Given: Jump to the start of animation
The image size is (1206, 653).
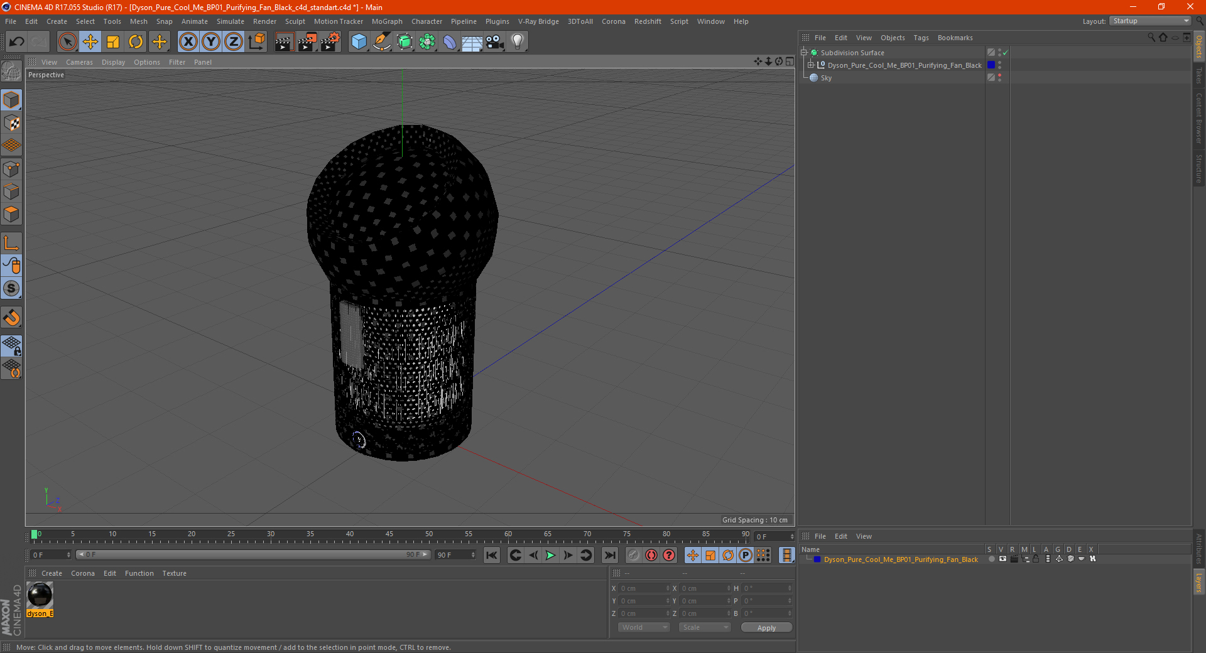Looking at the screenshot, I should 492,555.
